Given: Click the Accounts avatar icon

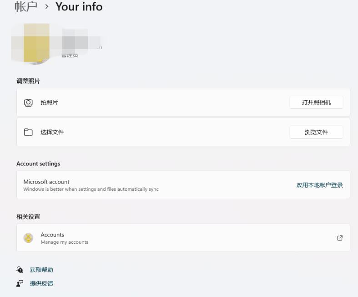Looking at the screenshot, I should click(x=28, y=238).
